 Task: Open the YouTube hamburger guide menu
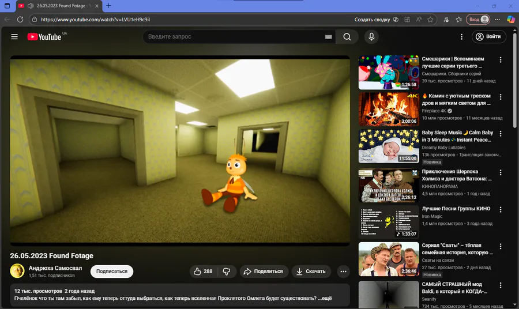[x=14, y=37]
